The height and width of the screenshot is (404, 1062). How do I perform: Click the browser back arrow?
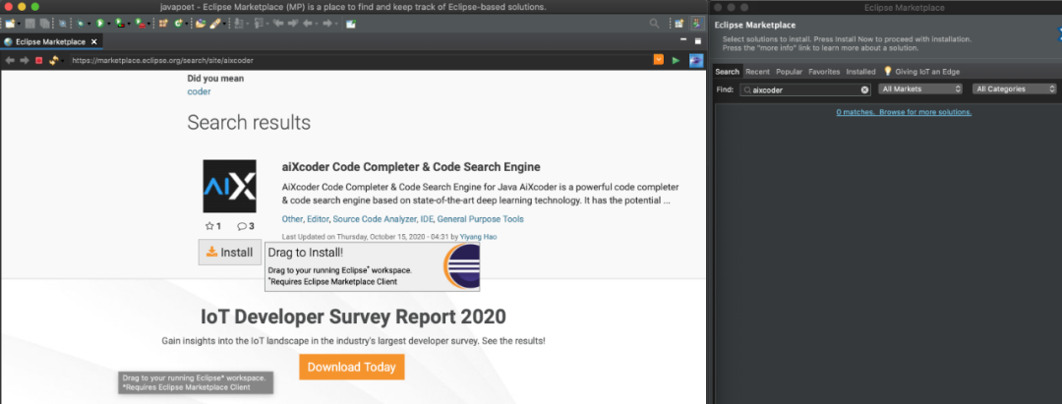[10, 60]
